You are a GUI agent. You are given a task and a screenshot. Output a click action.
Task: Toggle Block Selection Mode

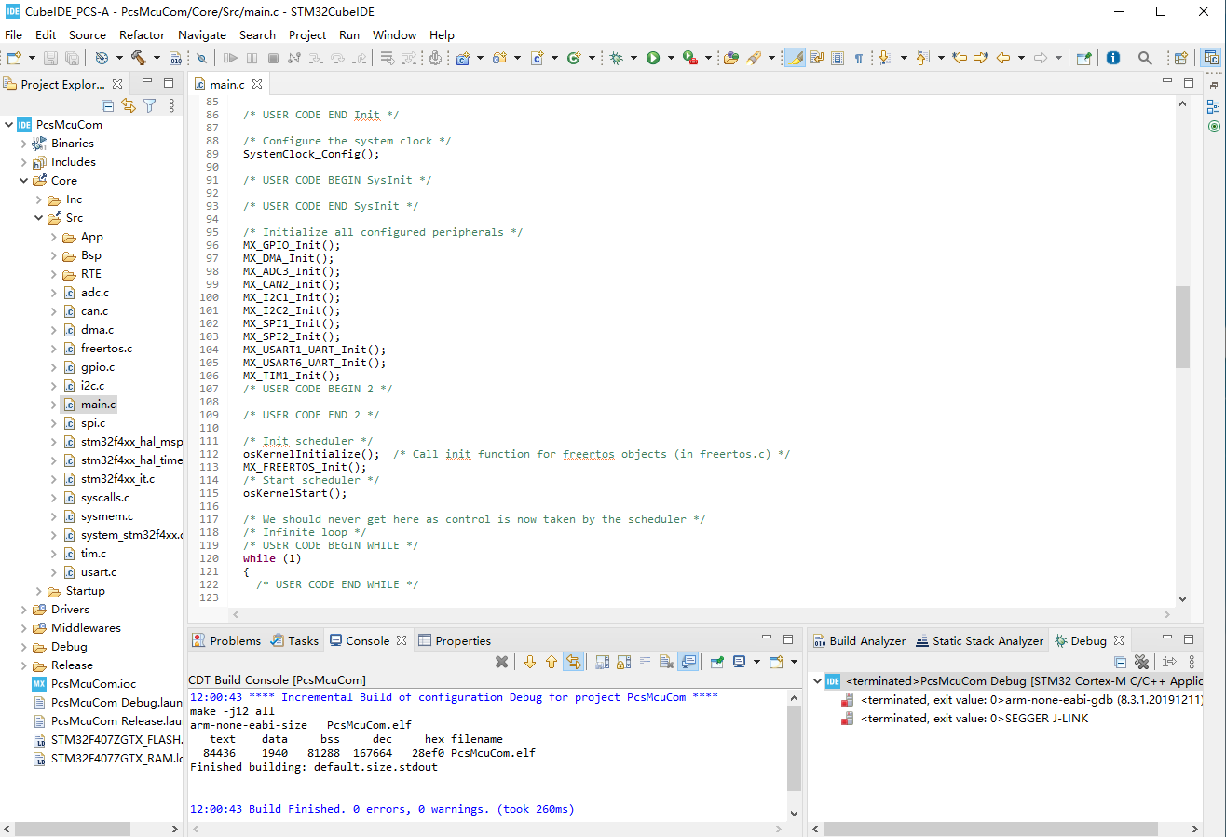(837, 58)
